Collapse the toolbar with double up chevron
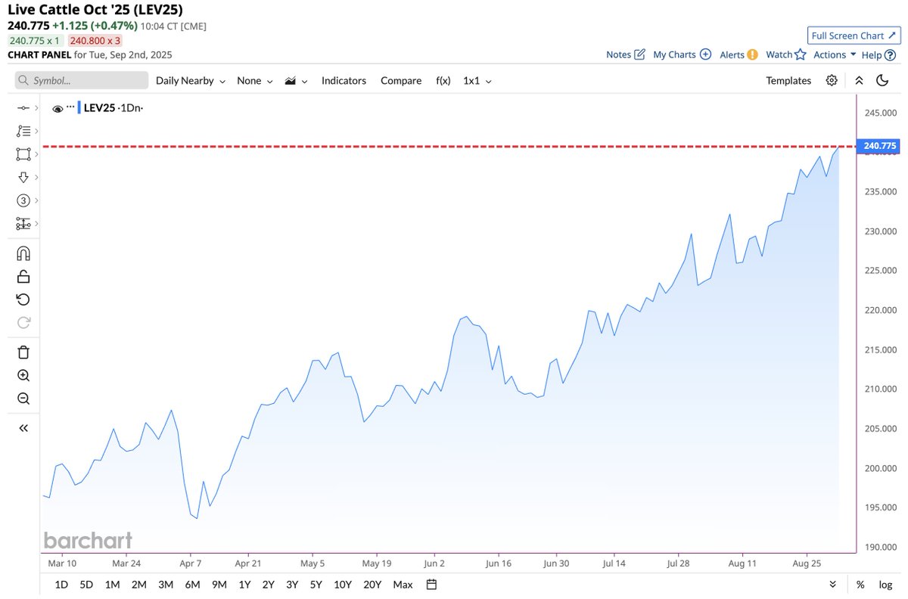Image resolution: width=908 pixels, height=599 pixels. 859,80
